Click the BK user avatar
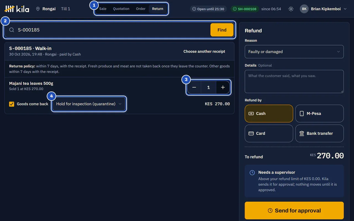 [x=304, y=9]
